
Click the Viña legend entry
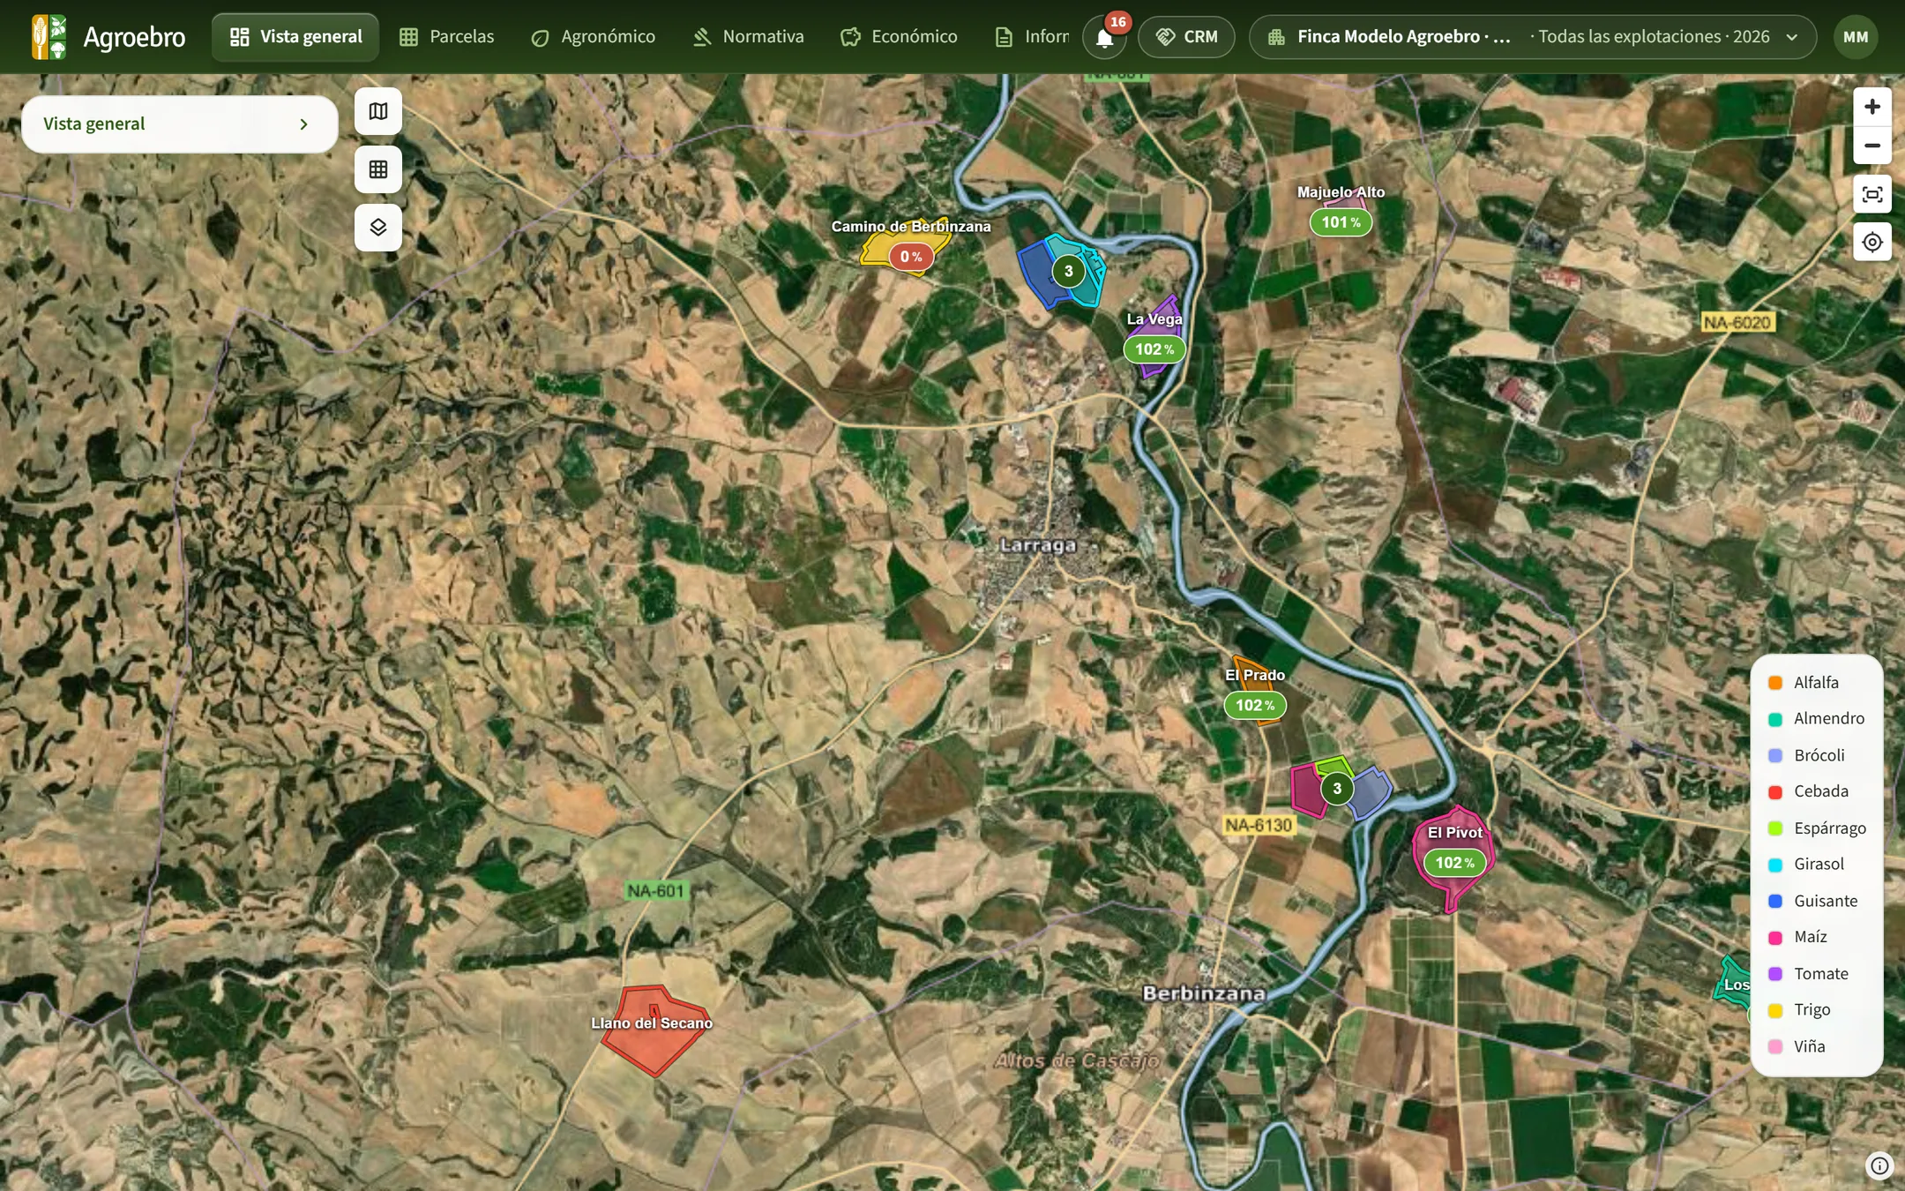1797,1047
